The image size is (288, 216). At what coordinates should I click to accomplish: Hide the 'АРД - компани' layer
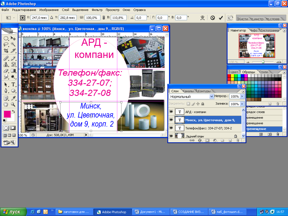(171, 111)
